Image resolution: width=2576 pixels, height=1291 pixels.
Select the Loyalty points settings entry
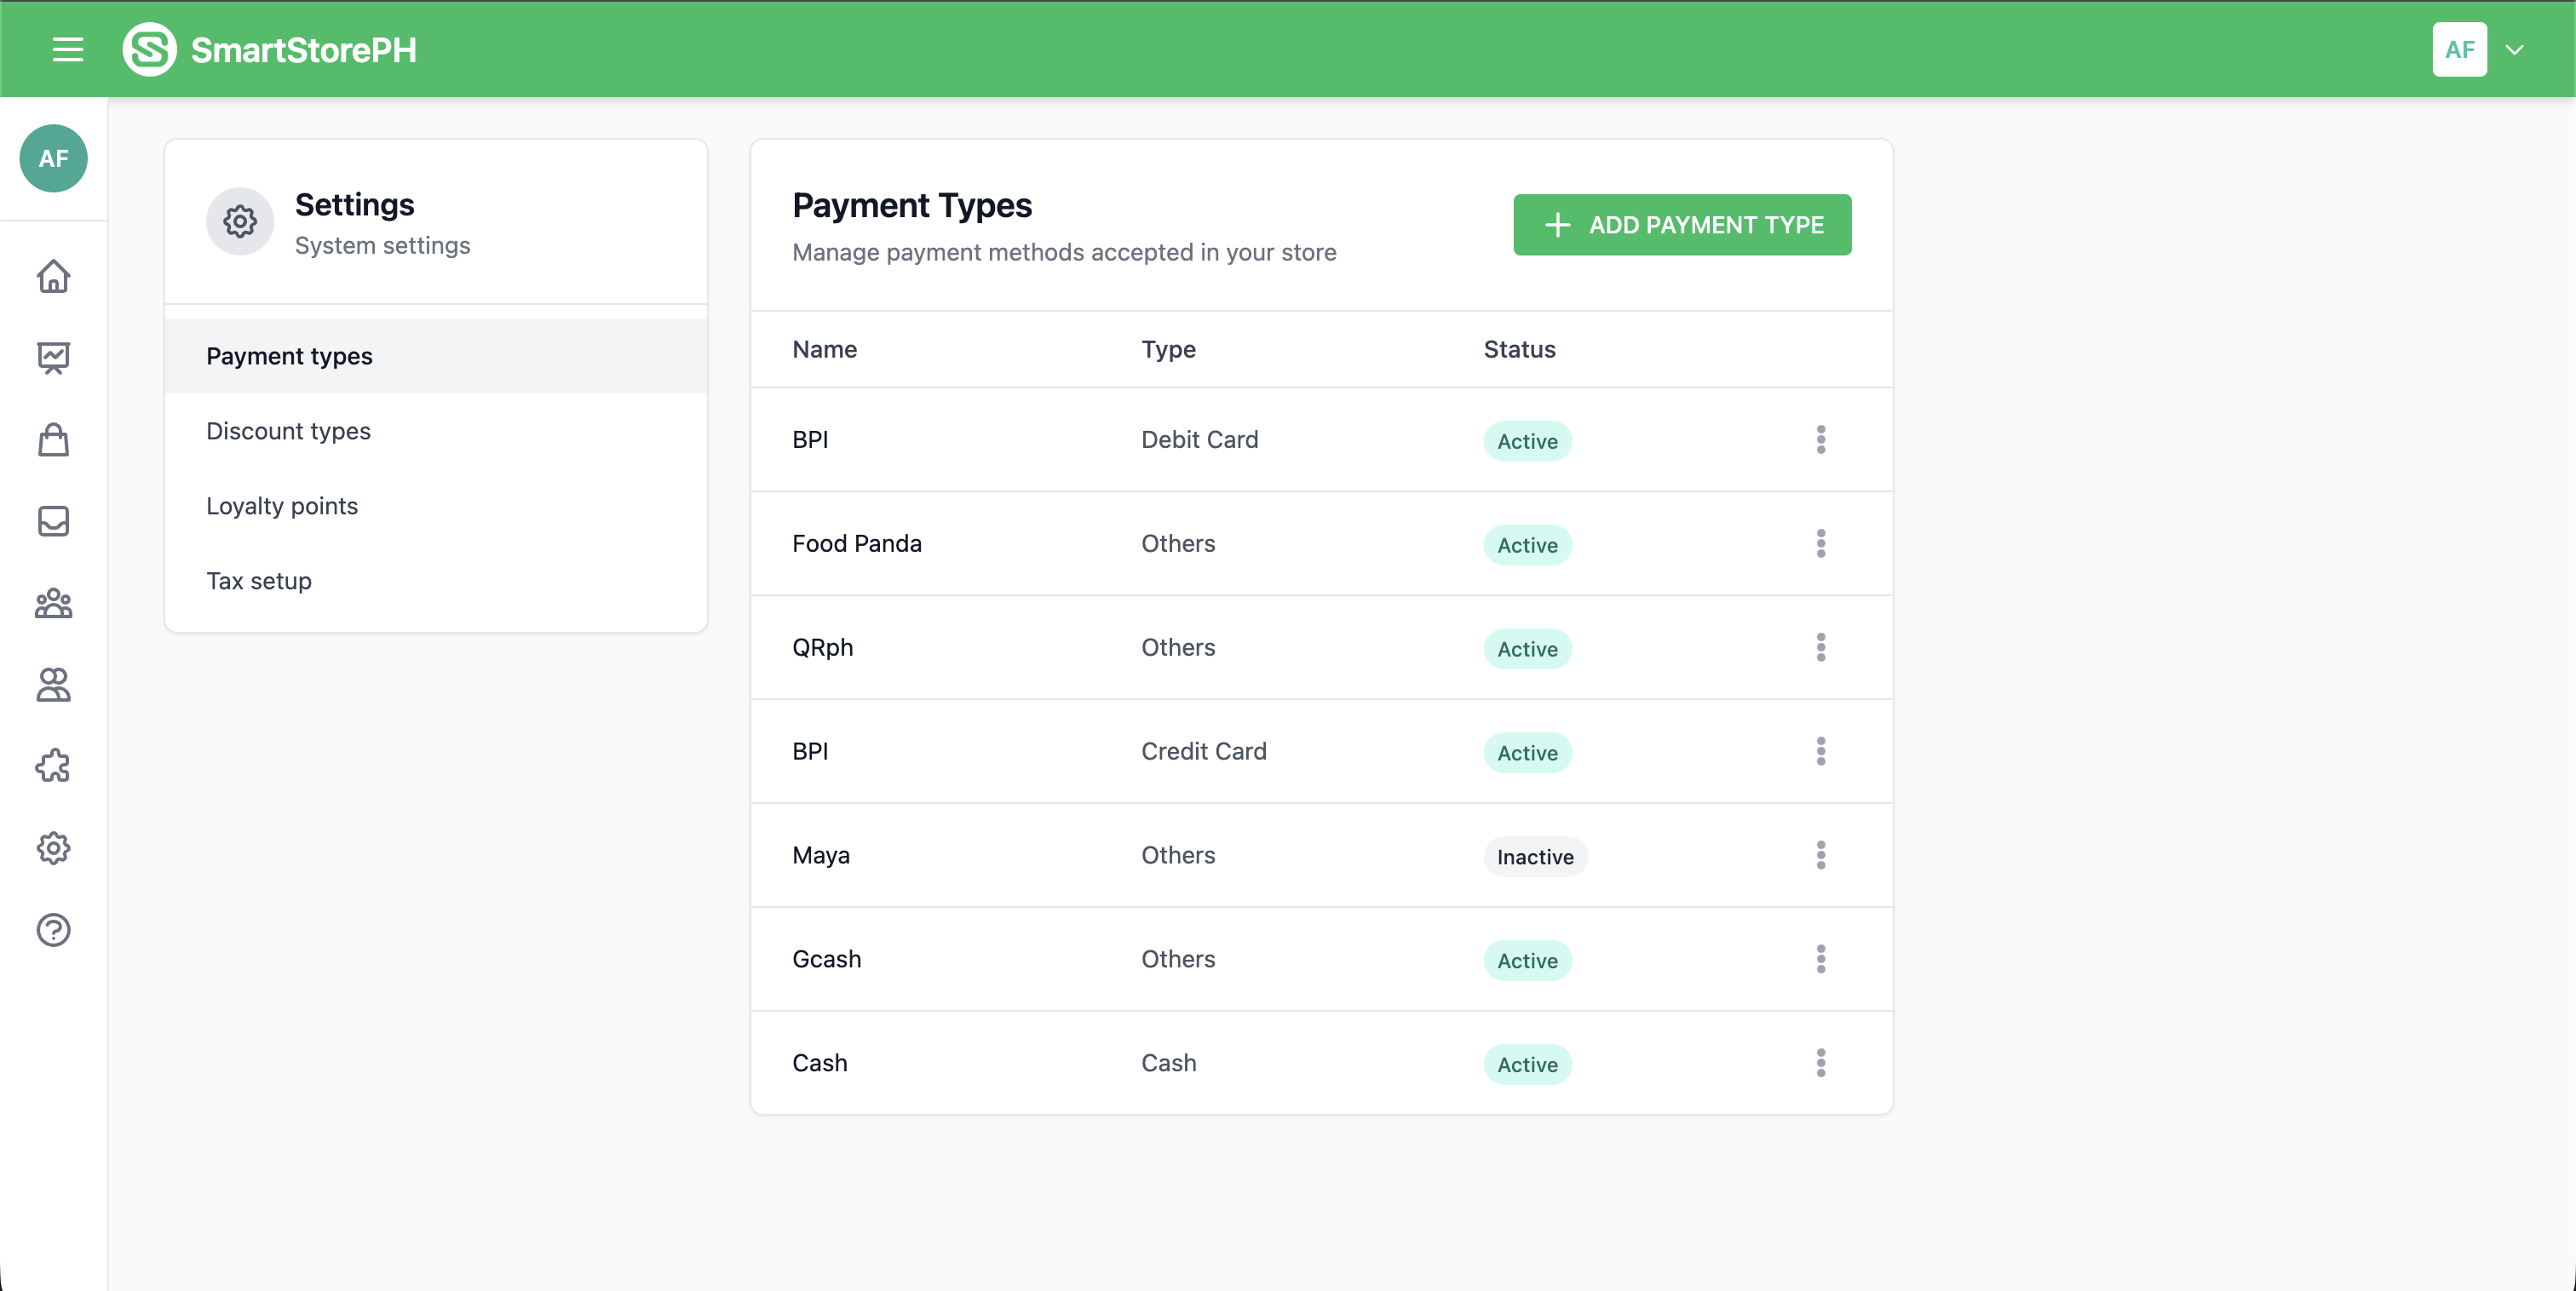pyautogui.click(x=281, y=506)
